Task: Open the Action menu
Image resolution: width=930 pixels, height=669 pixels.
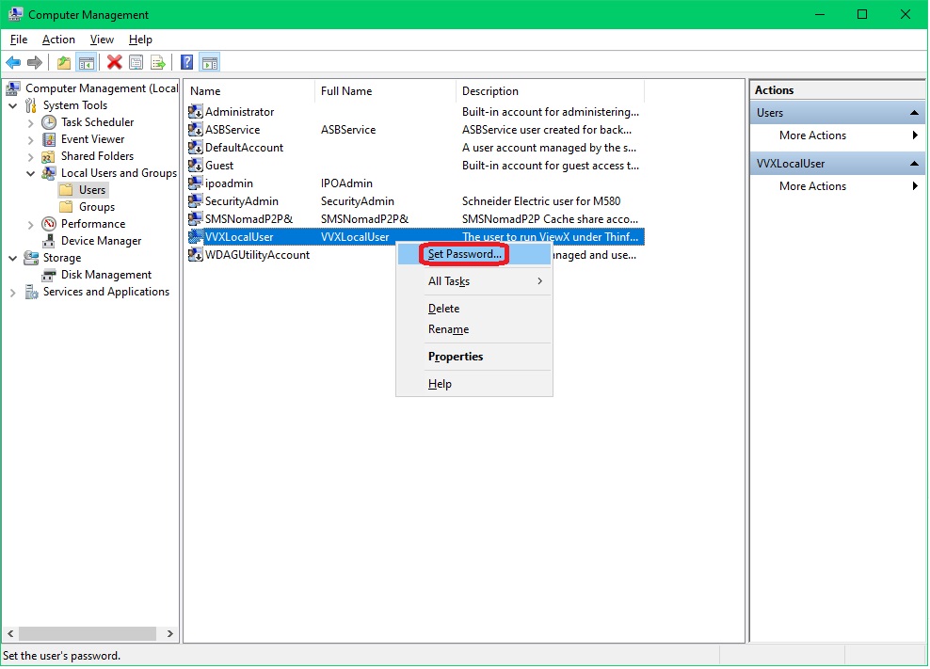Action: 58,40
